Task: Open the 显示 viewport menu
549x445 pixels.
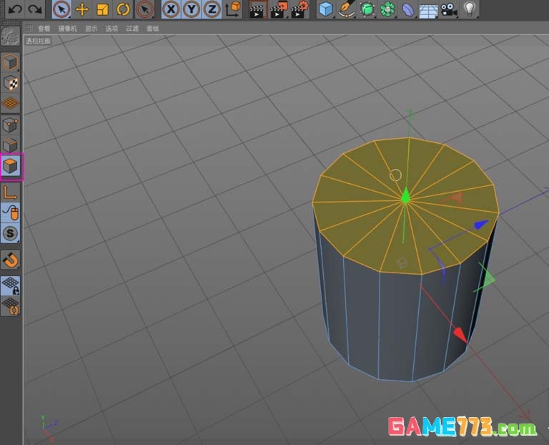Action: tap(91, 29)
